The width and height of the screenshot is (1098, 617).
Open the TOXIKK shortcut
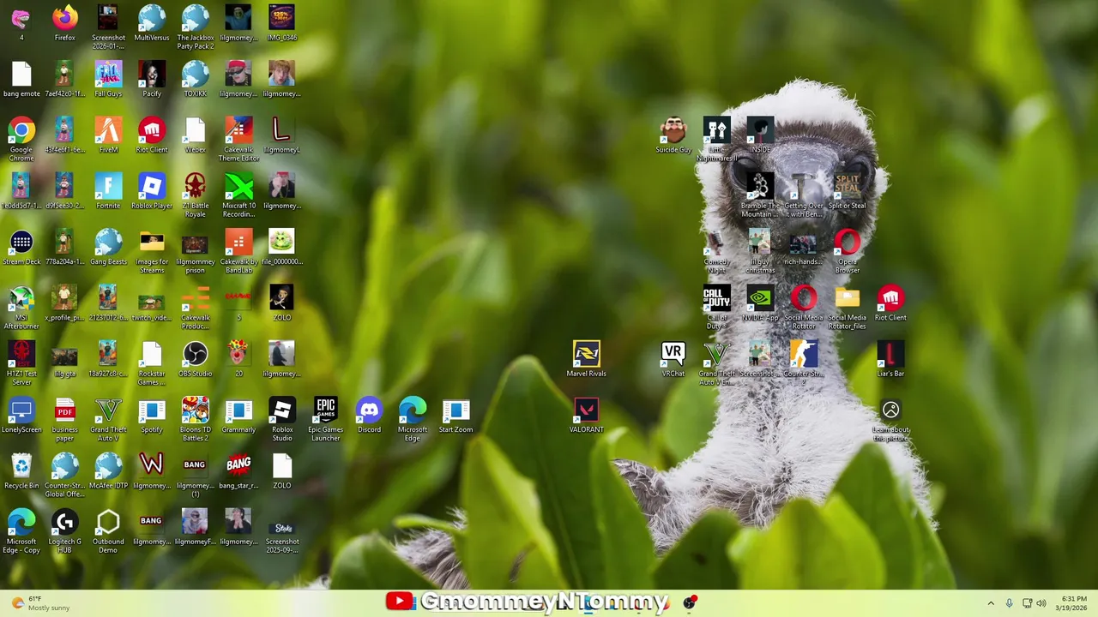(196, 79)
